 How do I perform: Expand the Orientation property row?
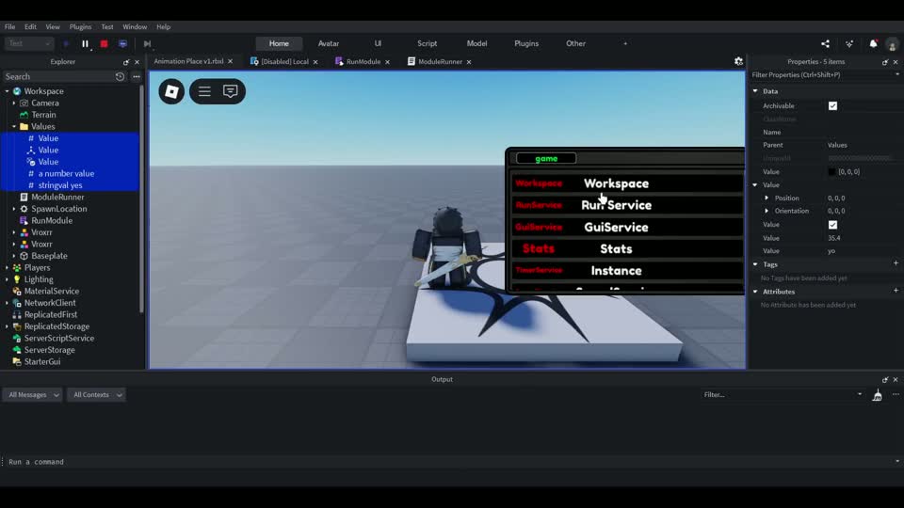(x=767, y=211)
